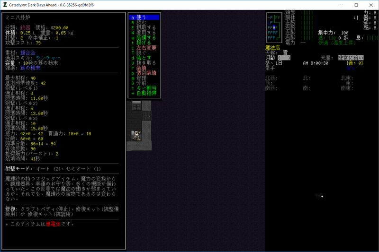
Task: Click the 快適 (温度上昇) temperature status
Action: pyautogui.click(x=337, y=43)
